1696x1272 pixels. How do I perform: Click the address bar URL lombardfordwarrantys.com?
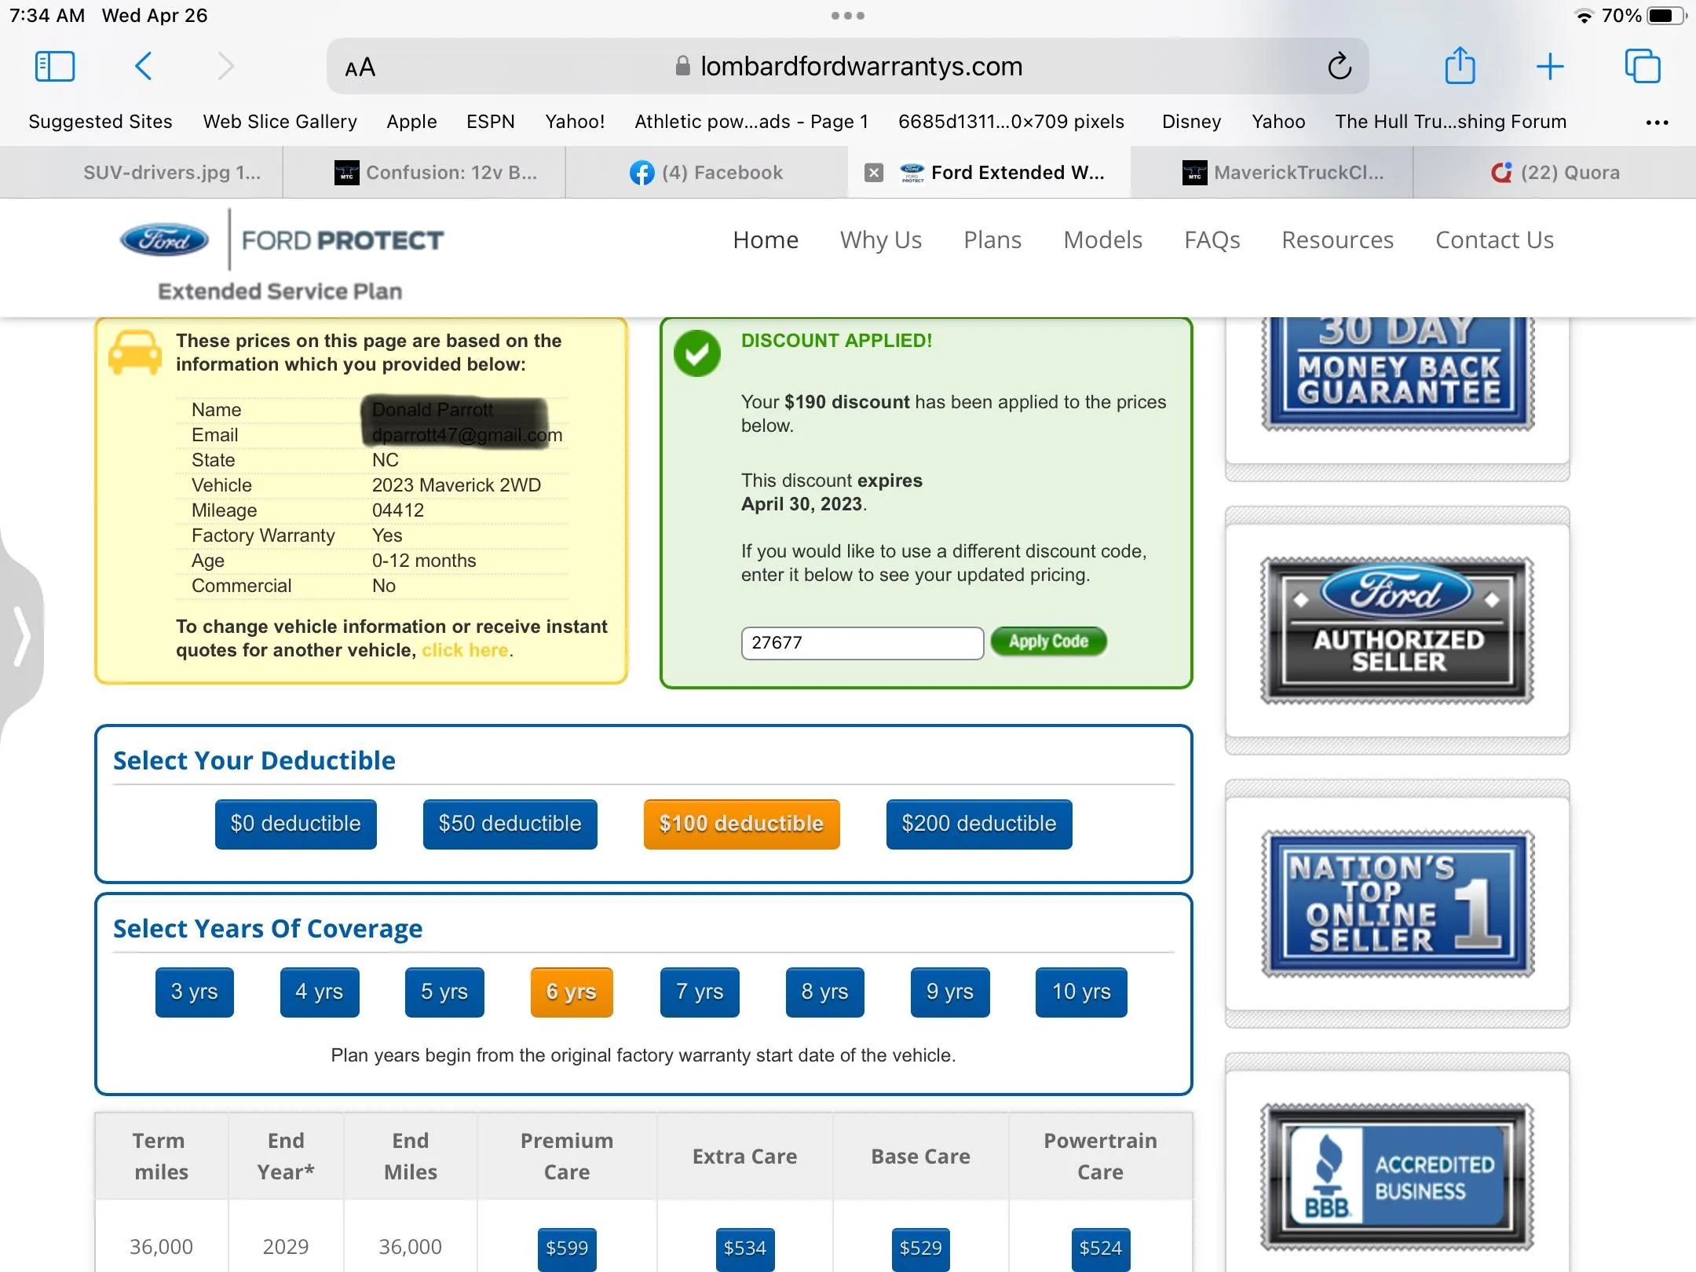point(861,67)
